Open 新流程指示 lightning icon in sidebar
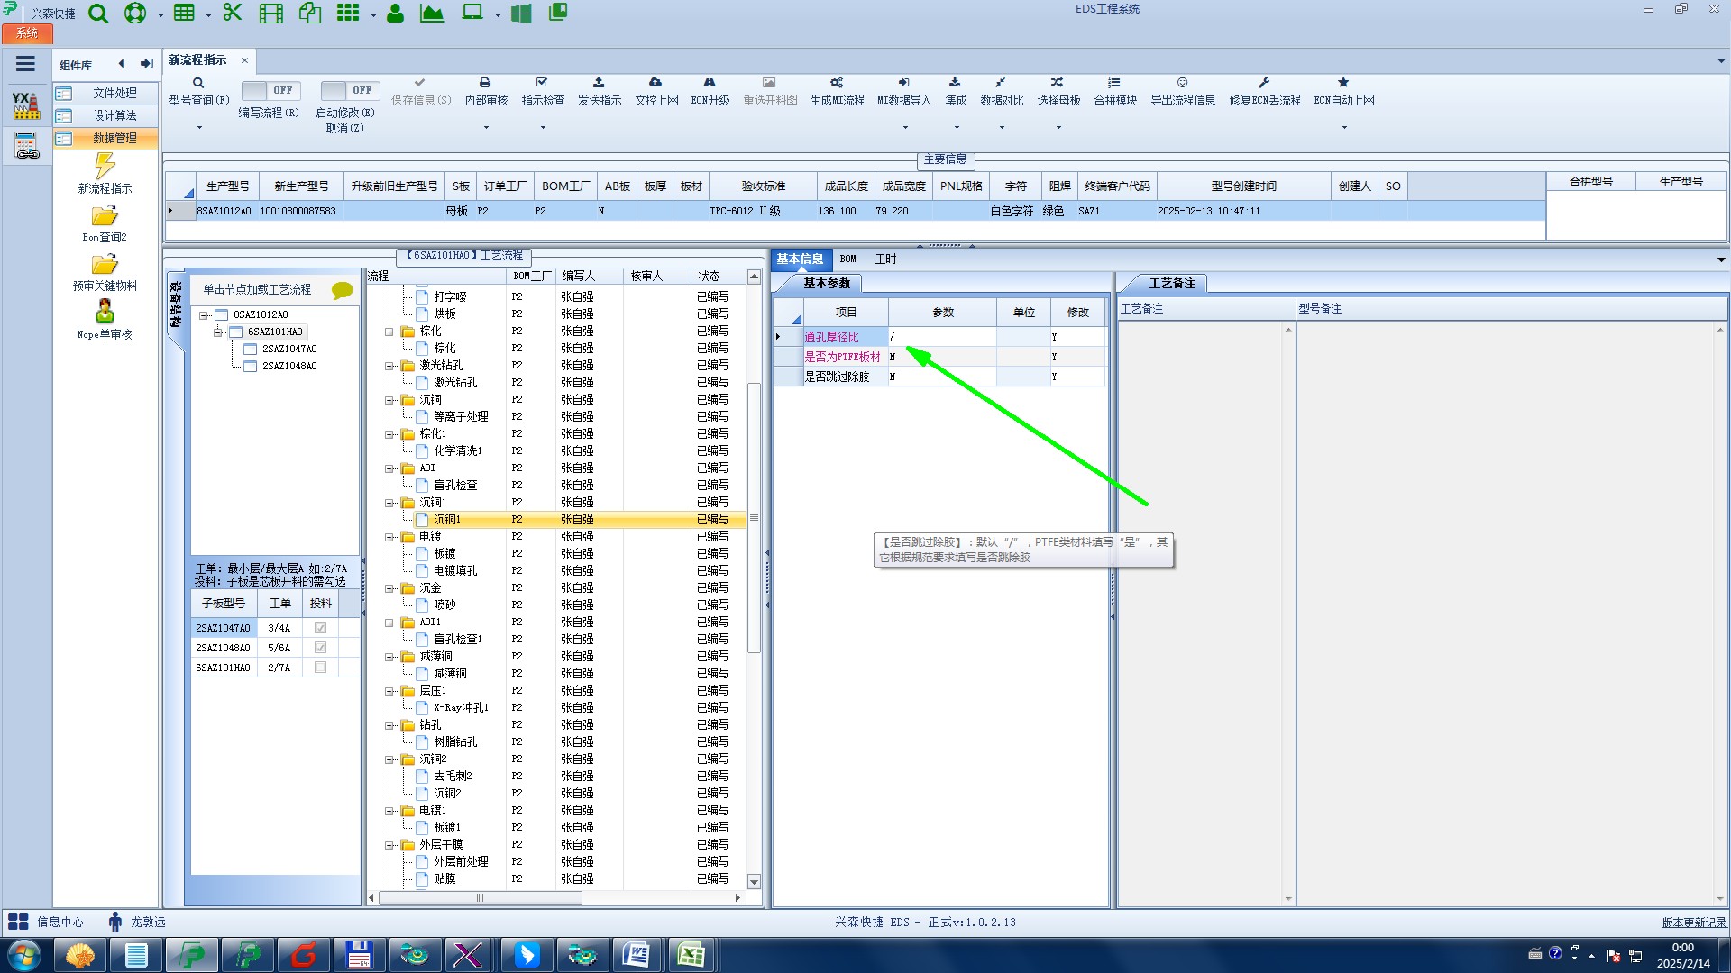The image size is (1731, 973). click(x=105, y=166)
